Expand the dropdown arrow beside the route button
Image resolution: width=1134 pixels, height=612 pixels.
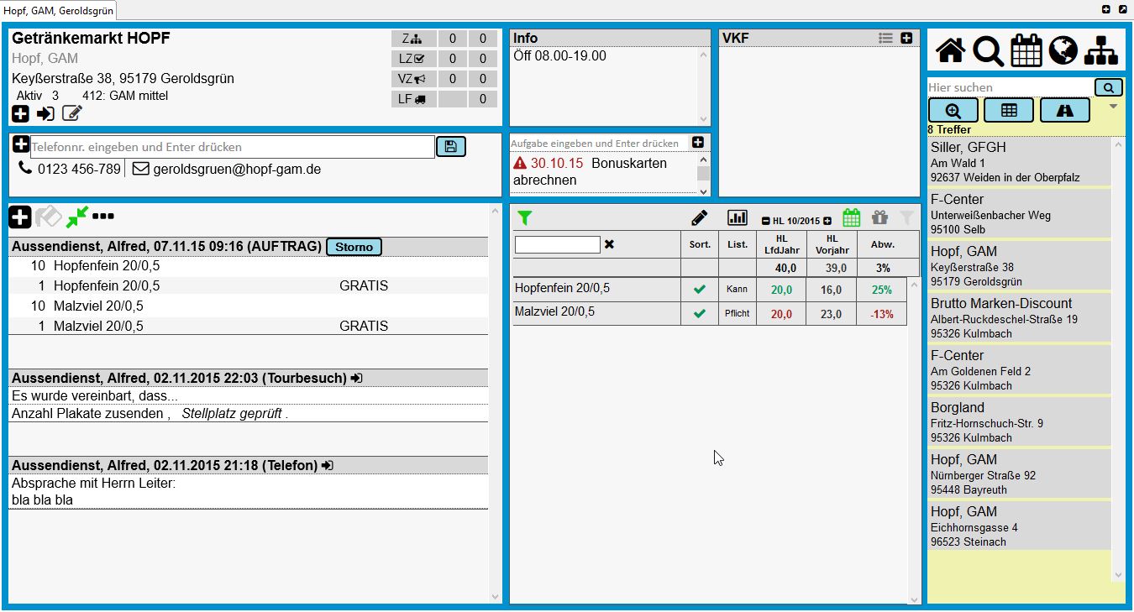(1113, 107)
